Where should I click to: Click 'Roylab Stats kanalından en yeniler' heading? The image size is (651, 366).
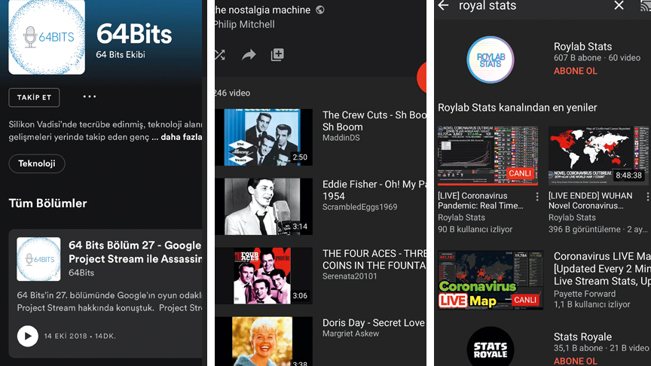(x=518, y=108)
